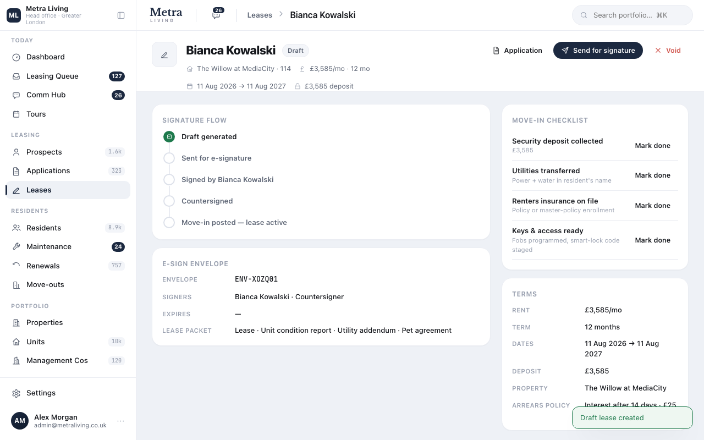Viewport: 704px width, 440px height.
Task: Click the ML organization logo badge
Action: coord(13,15)
